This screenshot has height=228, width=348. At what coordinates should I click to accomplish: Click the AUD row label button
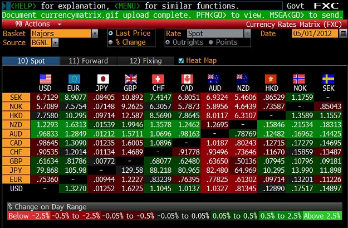tap(16, 134)
